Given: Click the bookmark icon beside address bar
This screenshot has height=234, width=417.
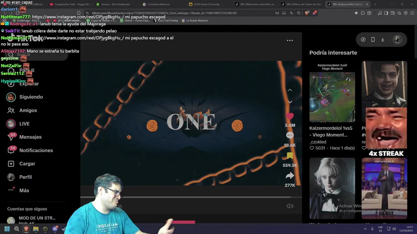Looking at the screenshot, I should 79,13.
